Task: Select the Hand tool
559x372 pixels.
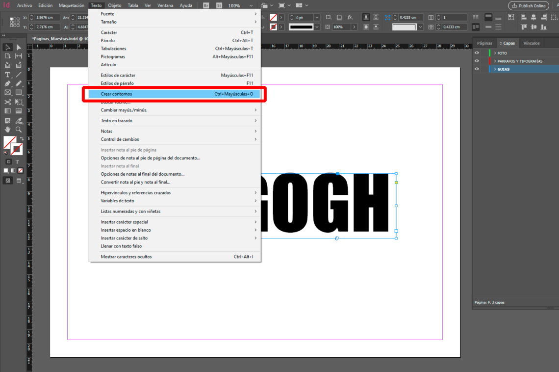Action: pos(7,130)
